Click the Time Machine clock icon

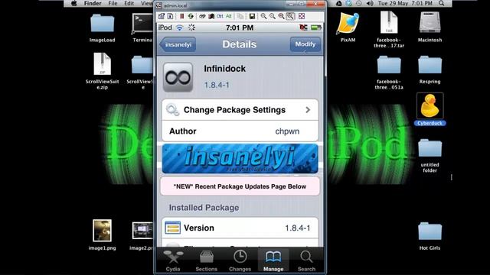click(x=359, y=3)
